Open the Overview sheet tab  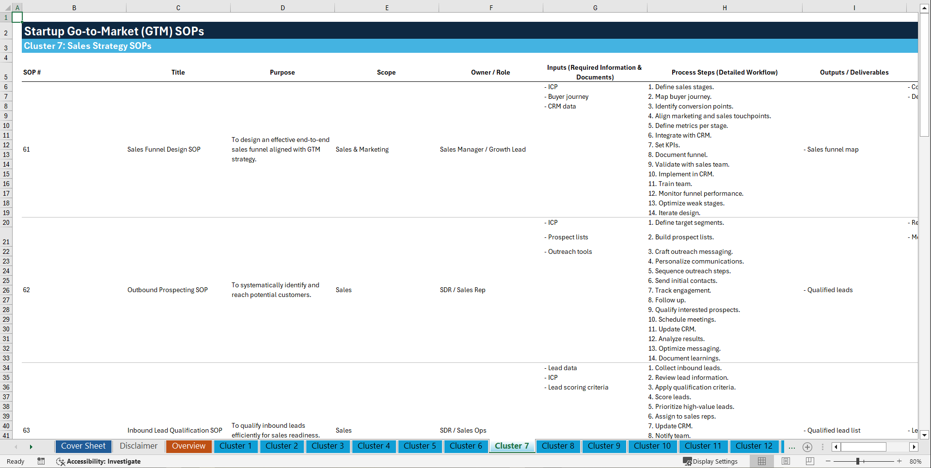click(189, 446)
